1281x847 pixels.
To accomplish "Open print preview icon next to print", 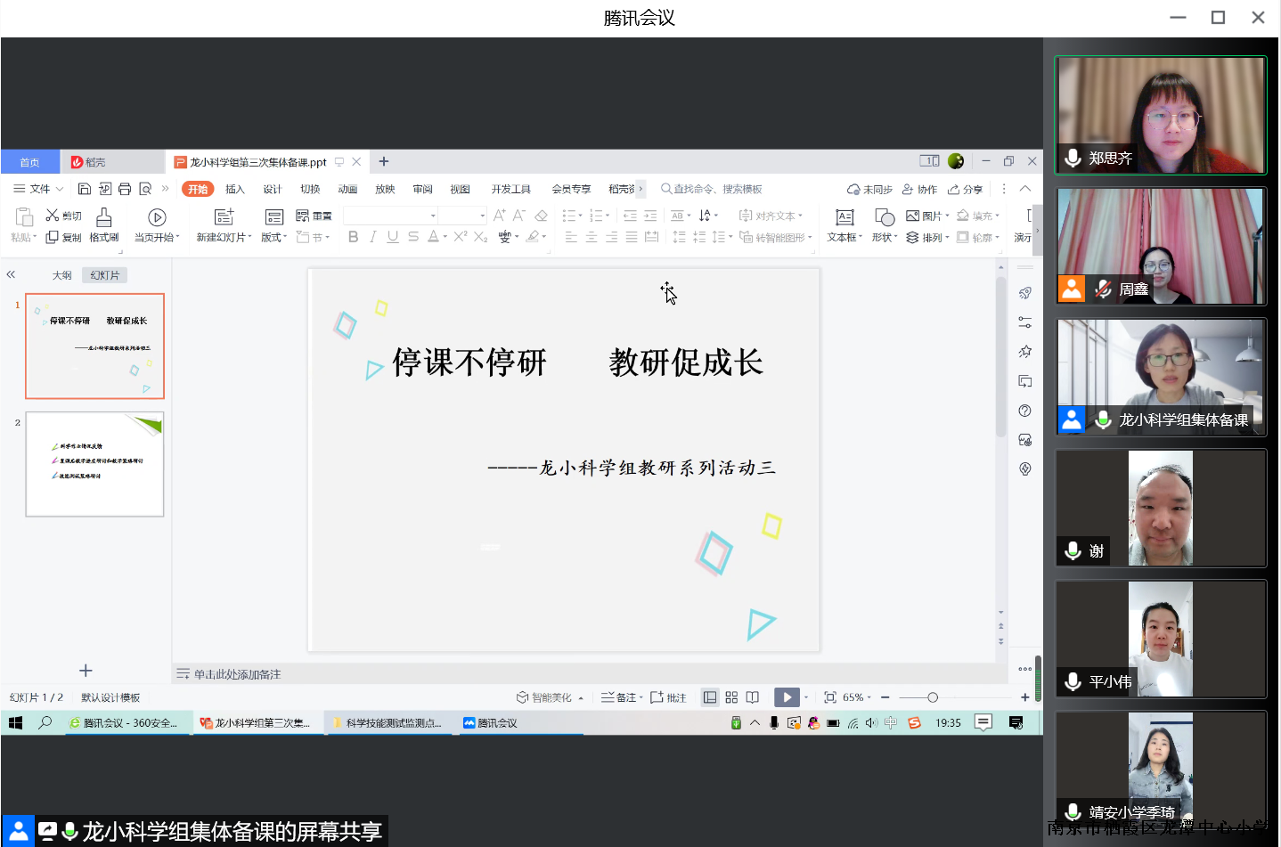I will point(145,189).
